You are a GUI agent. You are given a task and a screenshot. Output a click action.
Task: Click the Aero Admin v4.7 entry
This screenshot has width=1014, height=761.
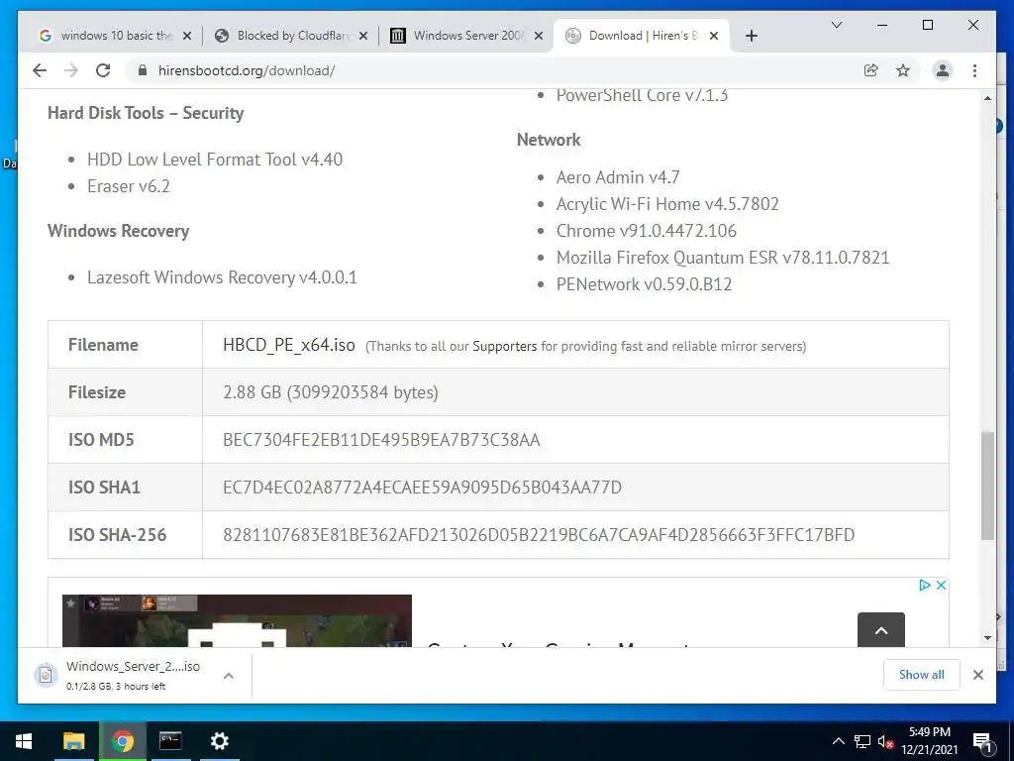[618, 177]
